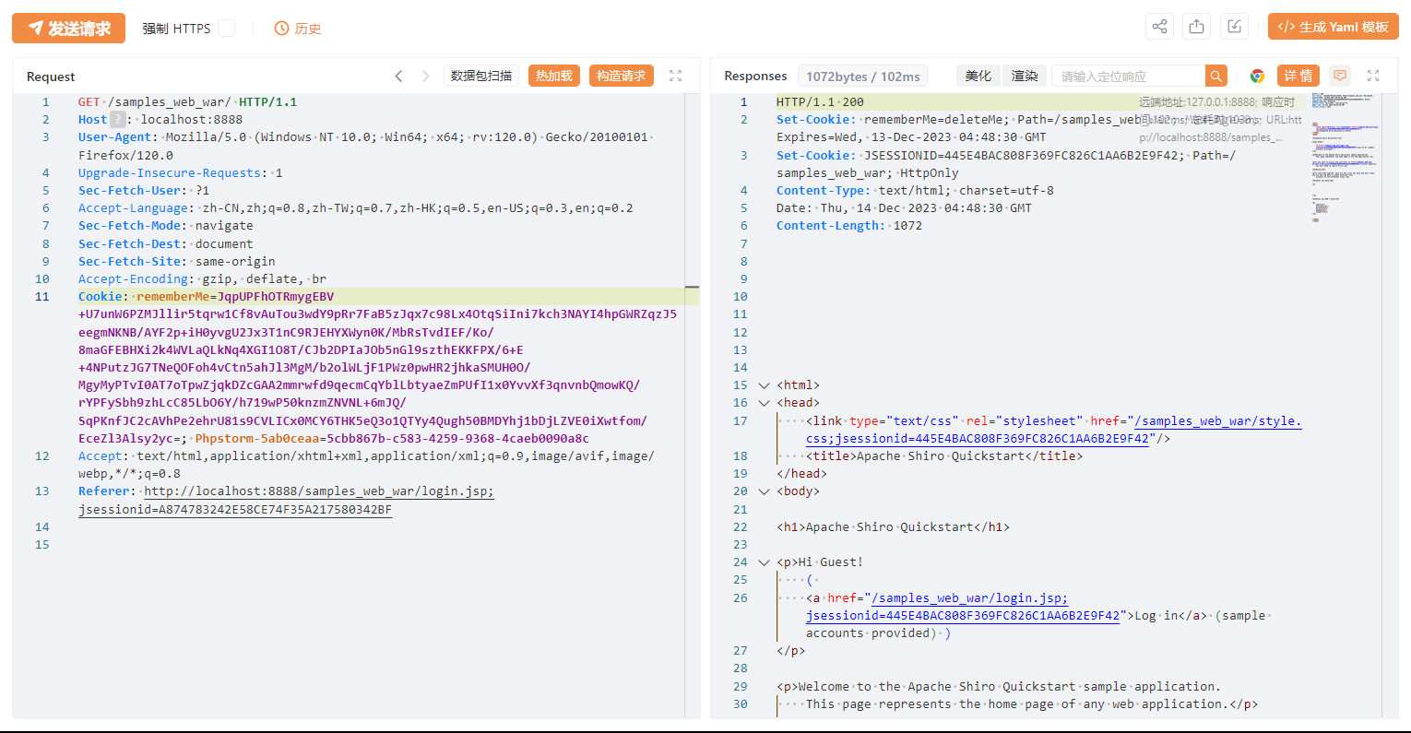This screenshot has height=733, width=1411.
Task: Click the comment bubble icon in Responses
Action: (x=1340, y=76)
